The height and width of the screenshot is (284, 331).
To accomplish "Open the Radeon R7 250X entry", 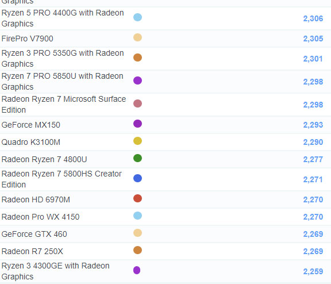I will pyautogui.click(x=32, y=251).
